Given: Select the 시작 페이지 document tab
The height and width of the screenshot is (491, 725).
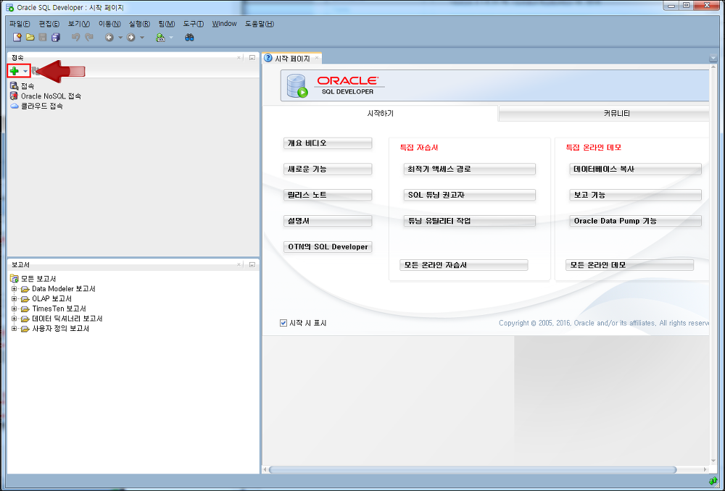Looking at the screenshot, I should (292, 59).
